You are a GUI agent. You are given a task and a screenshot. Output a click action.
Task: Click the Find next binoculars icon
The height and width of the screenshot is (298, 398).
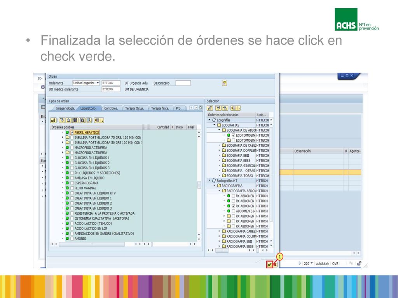tap(82, 120)
